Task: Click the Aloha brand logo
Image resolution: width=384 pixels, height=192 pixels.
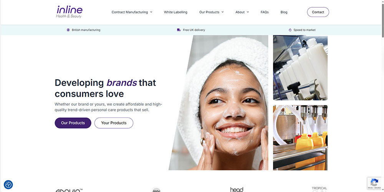Action: coord(156,190)
